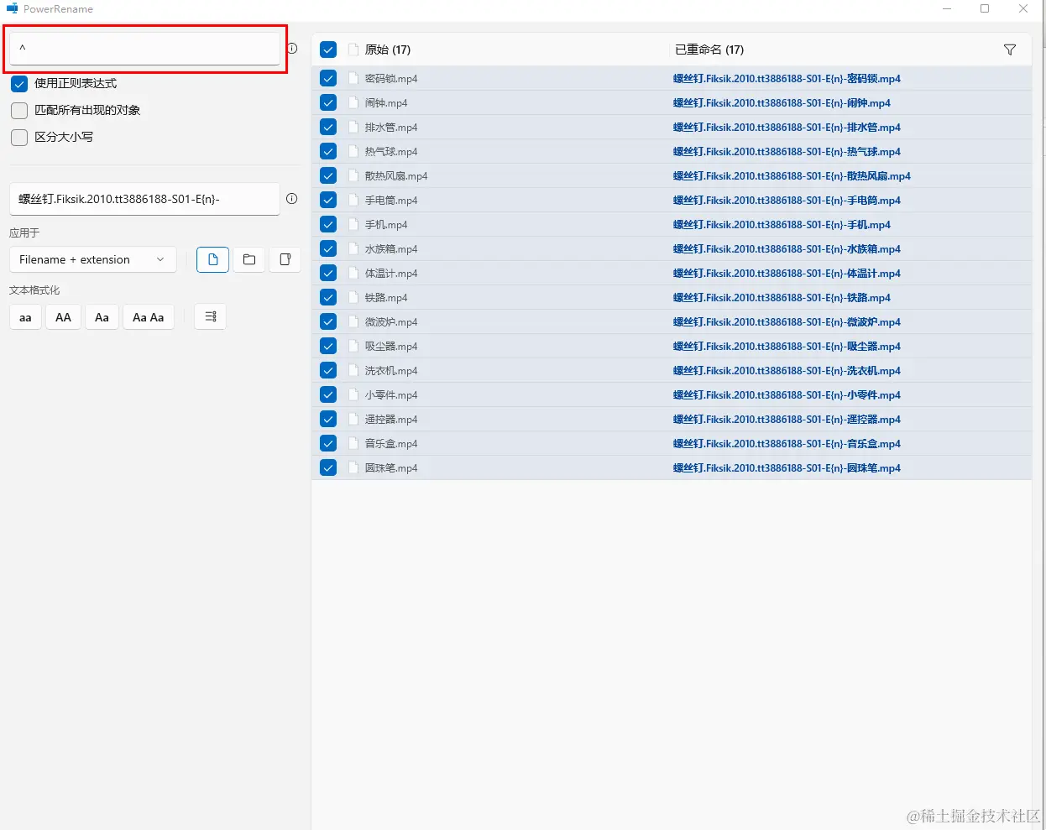Toggle the include files icon button
The width and height of the screenshot is (1046, 830).
click(x=213, y=259)
